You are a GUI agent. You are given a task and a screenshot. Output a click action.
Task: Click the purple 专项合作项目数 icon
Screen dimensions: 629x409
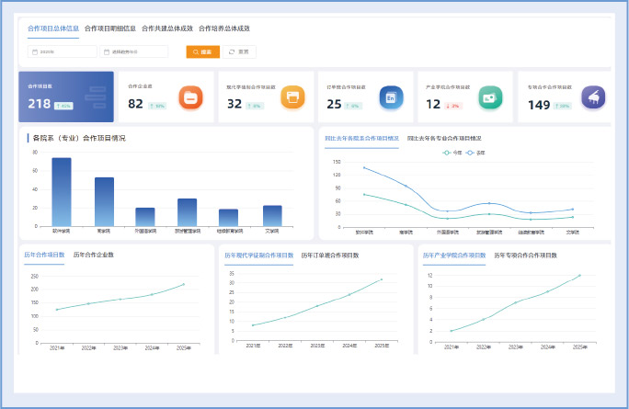pos(589,97)
